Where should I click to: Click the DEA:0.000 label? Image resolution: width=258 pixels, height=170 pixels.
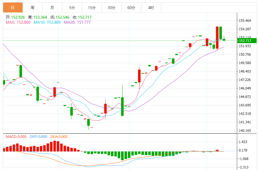click(59, 137)
